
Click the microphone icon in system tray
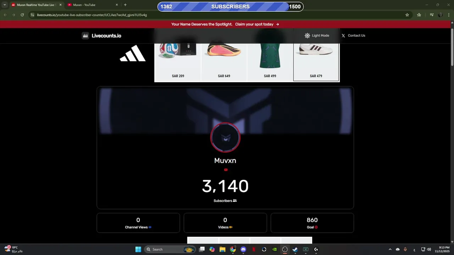tap(405, 249)
